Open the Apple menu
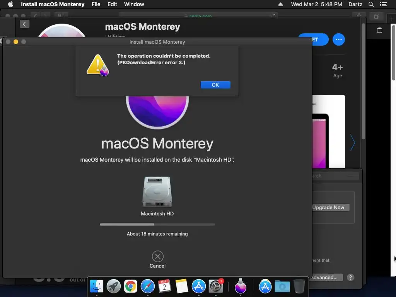 [x=10, y=4]
